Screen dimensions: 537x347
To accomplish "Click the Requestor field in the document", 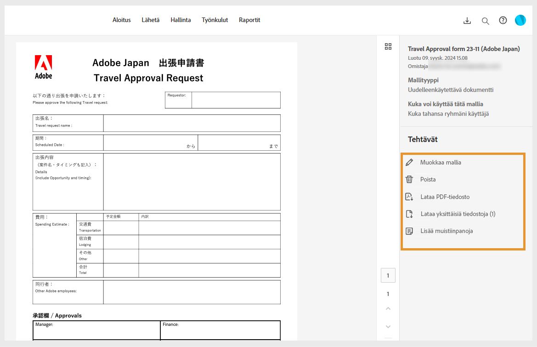I will click(x=236, y=100).
